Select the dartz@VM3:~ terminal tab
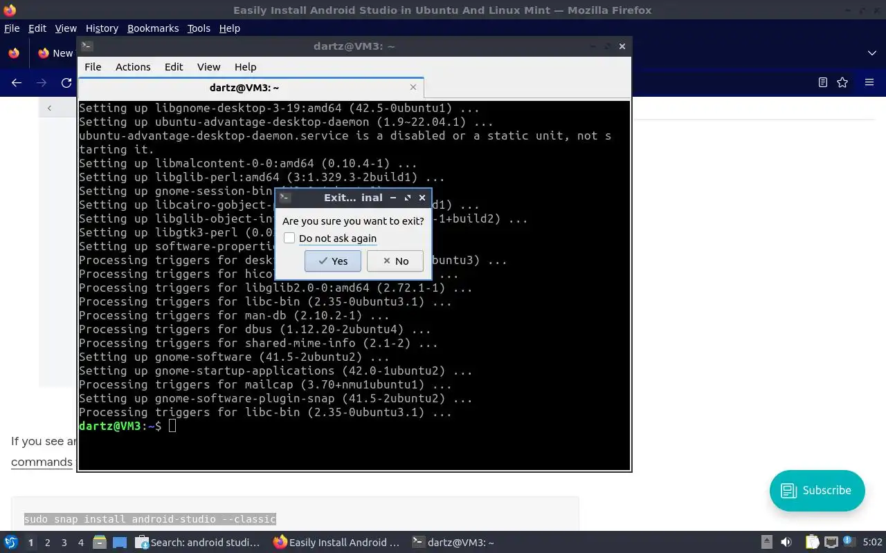The width and height of the screenshot is (886, 553). pos(244,87)
